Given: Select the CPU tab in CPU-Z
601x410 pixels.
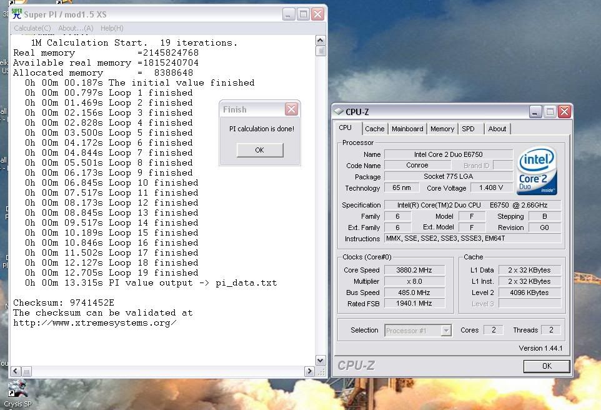Looking at the screenshot, I should pos(345,127).
